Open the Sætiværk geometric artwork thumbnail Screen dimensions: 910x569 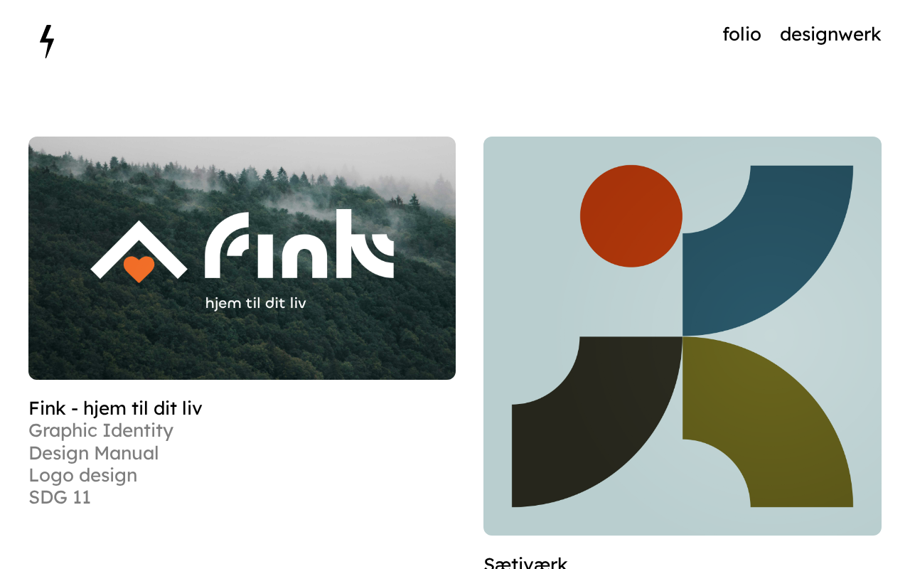coord(682,336)
